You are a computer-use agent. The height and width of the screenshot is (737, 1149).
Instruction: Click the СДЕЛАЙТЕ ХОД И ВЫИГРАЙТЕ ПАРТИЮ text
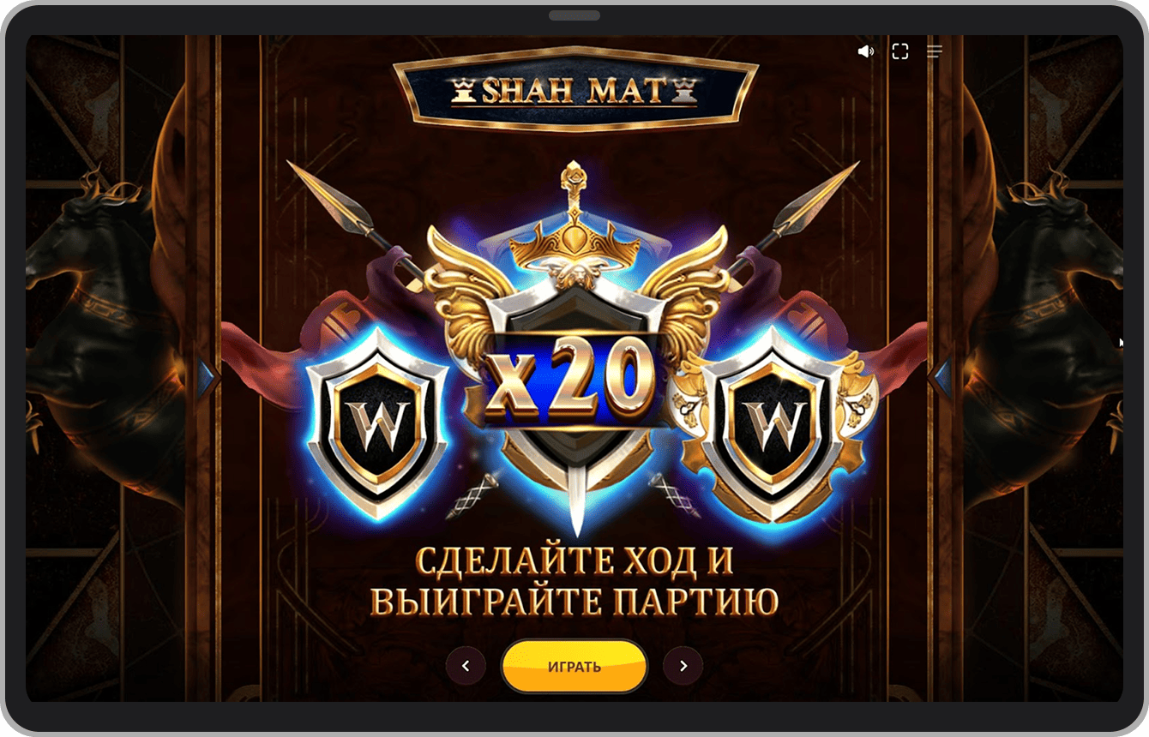pyautogui.click(x=574, y=581)
